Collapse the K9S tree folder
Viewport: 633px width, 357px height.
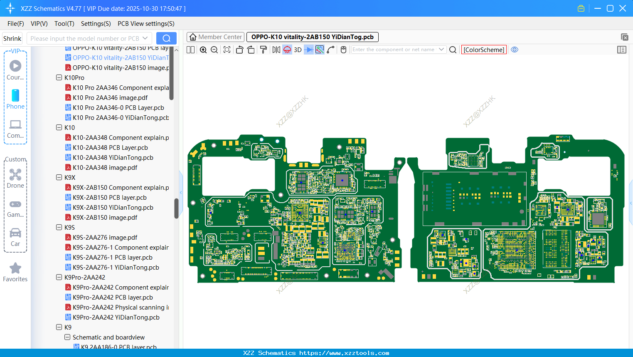59,228
